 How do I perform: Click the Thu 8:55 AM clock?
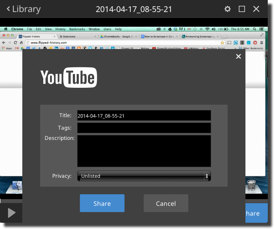pyautogui.click(x=240, y=29)
